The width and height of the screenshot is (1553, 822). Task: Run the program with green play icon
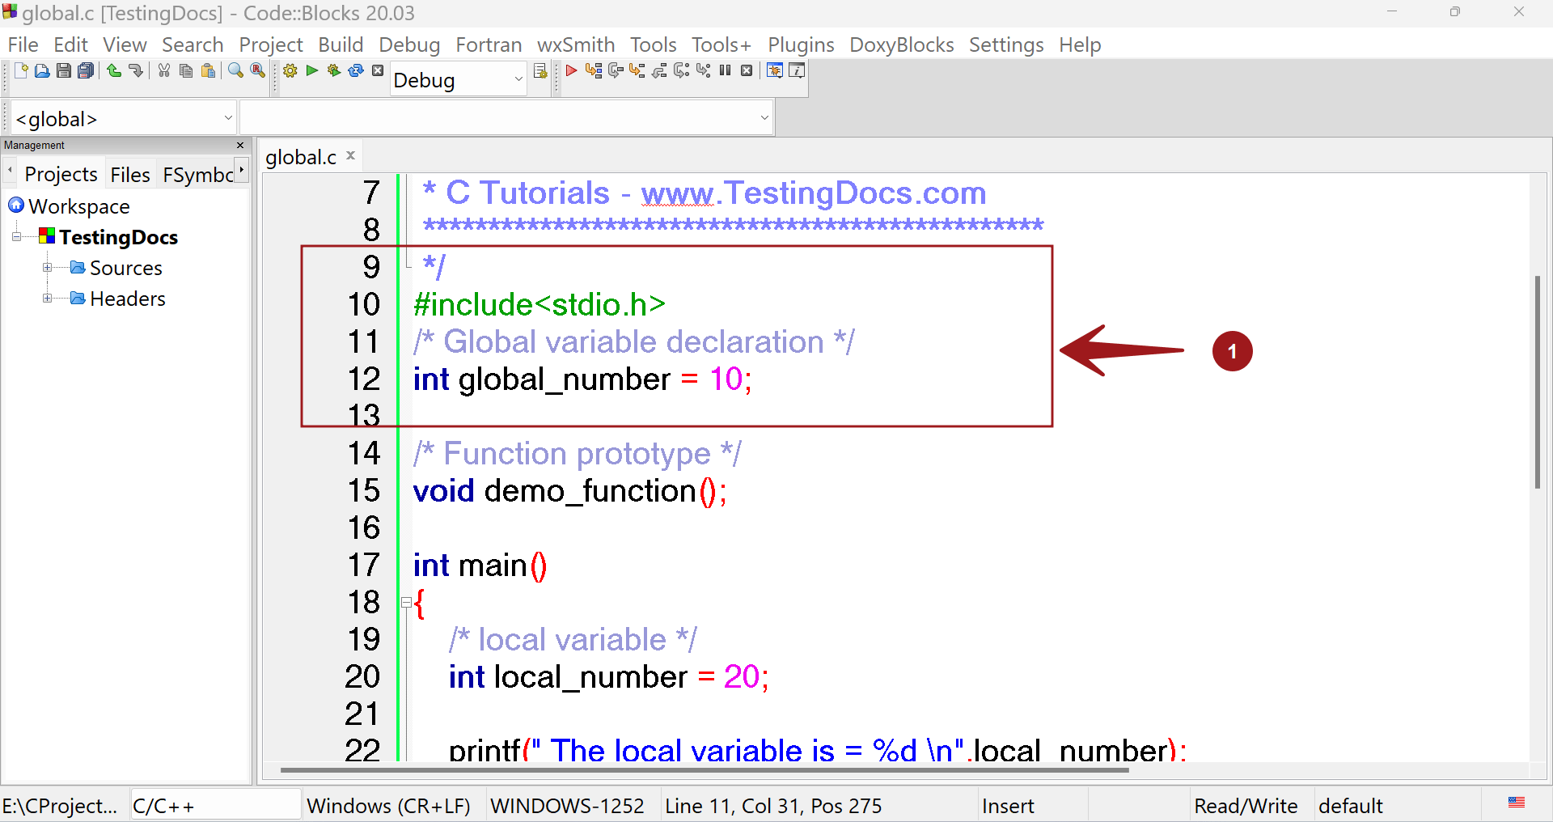point(312,70)
